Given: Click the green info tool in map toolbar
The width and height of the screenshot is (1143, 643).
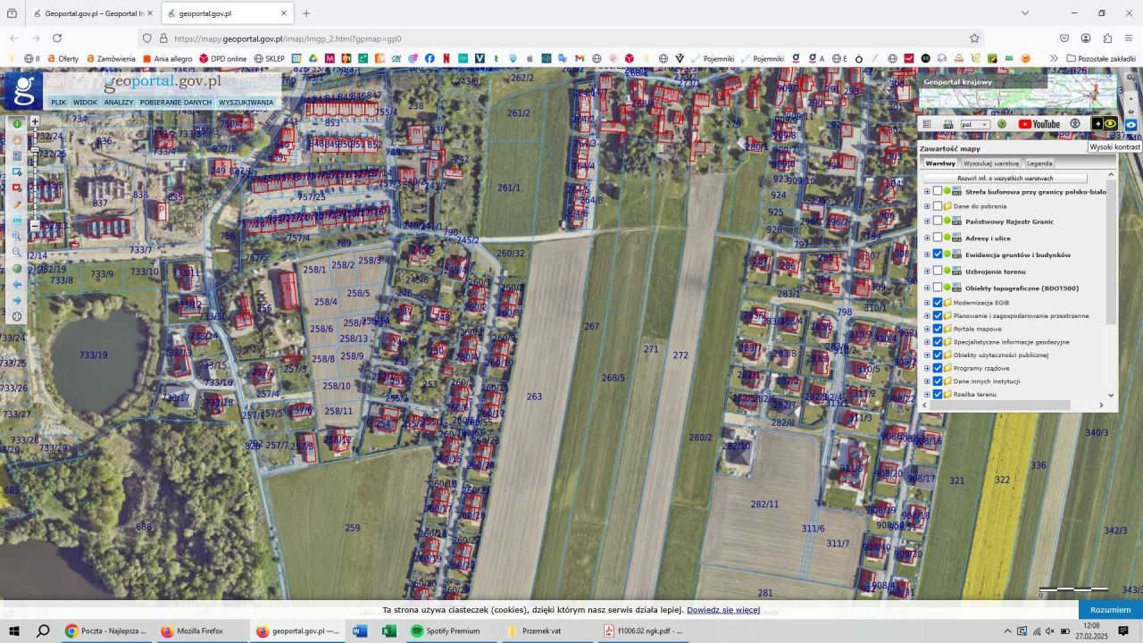Looking at the screenshot, I should point(17,124).
